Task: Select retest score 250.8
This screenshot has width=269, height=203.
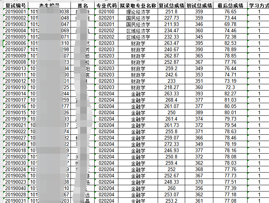Action: (171, 157)
